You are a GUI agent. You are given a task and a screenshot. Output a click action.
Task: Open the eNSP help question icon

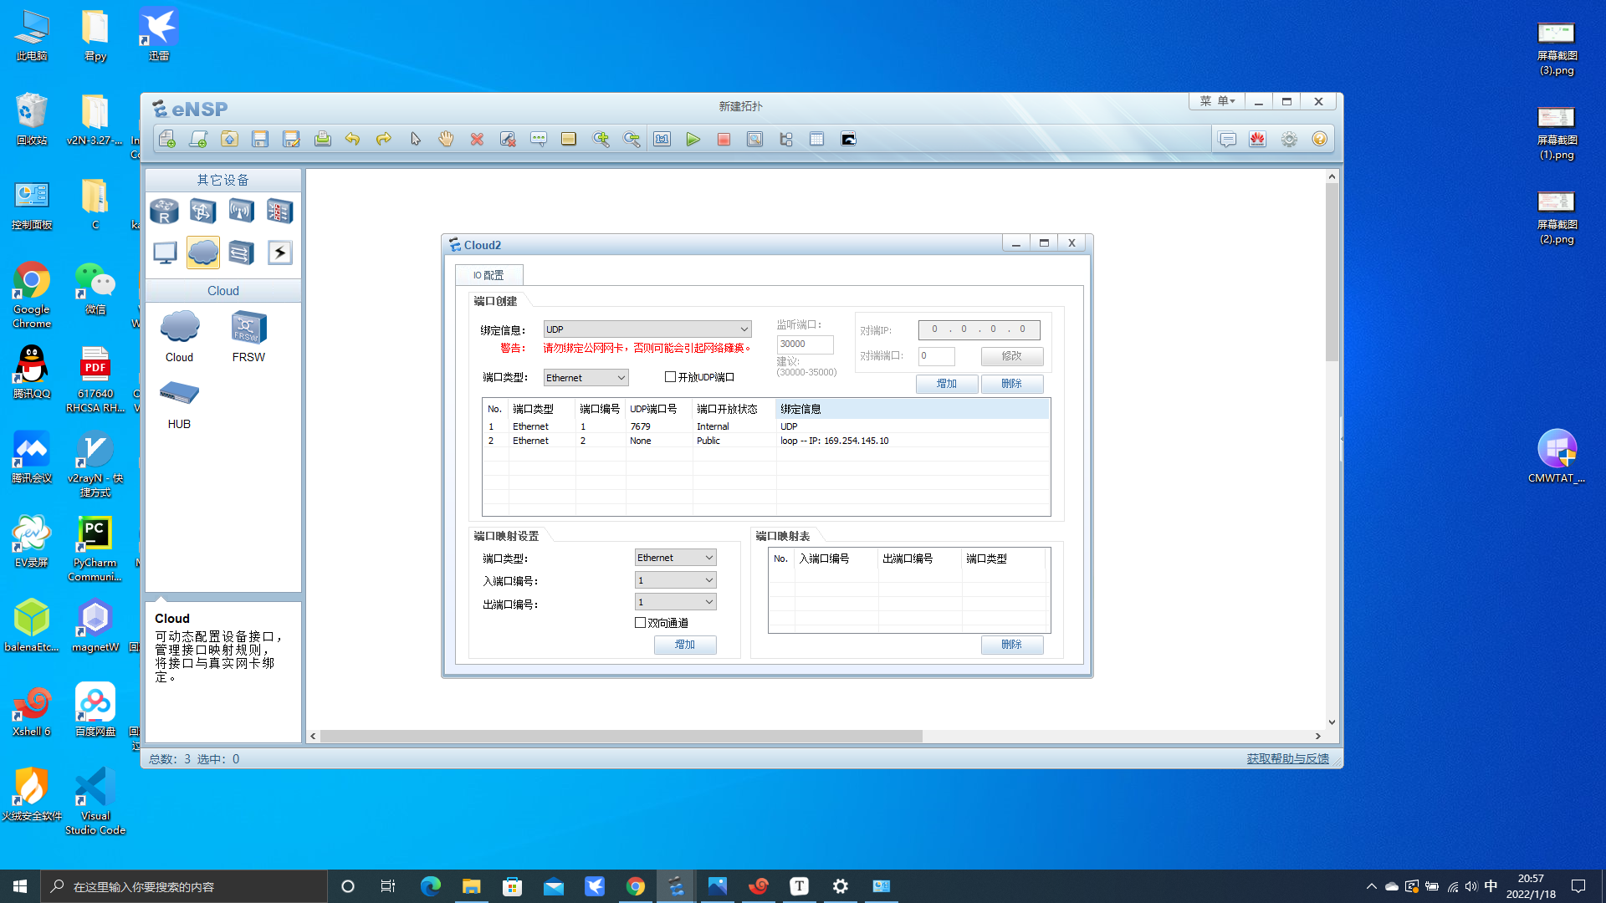(1320, 140)
